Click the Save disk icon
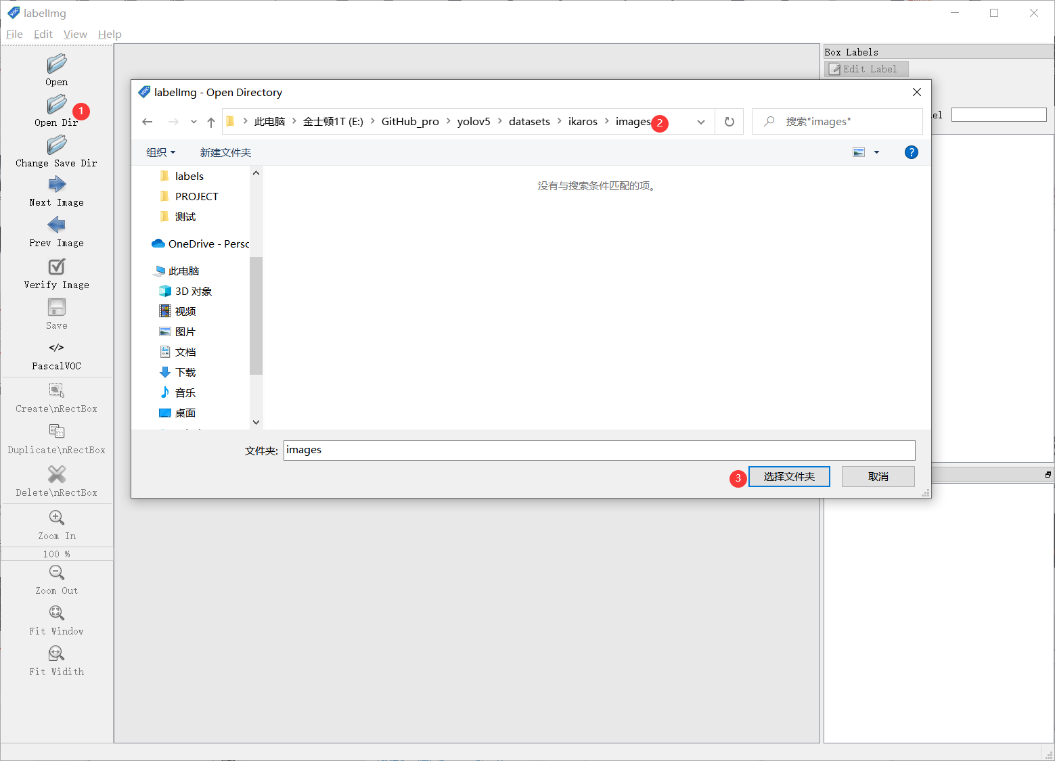Image resolution: width=1055 pixels, height=761 pixels. pos(57,307)
